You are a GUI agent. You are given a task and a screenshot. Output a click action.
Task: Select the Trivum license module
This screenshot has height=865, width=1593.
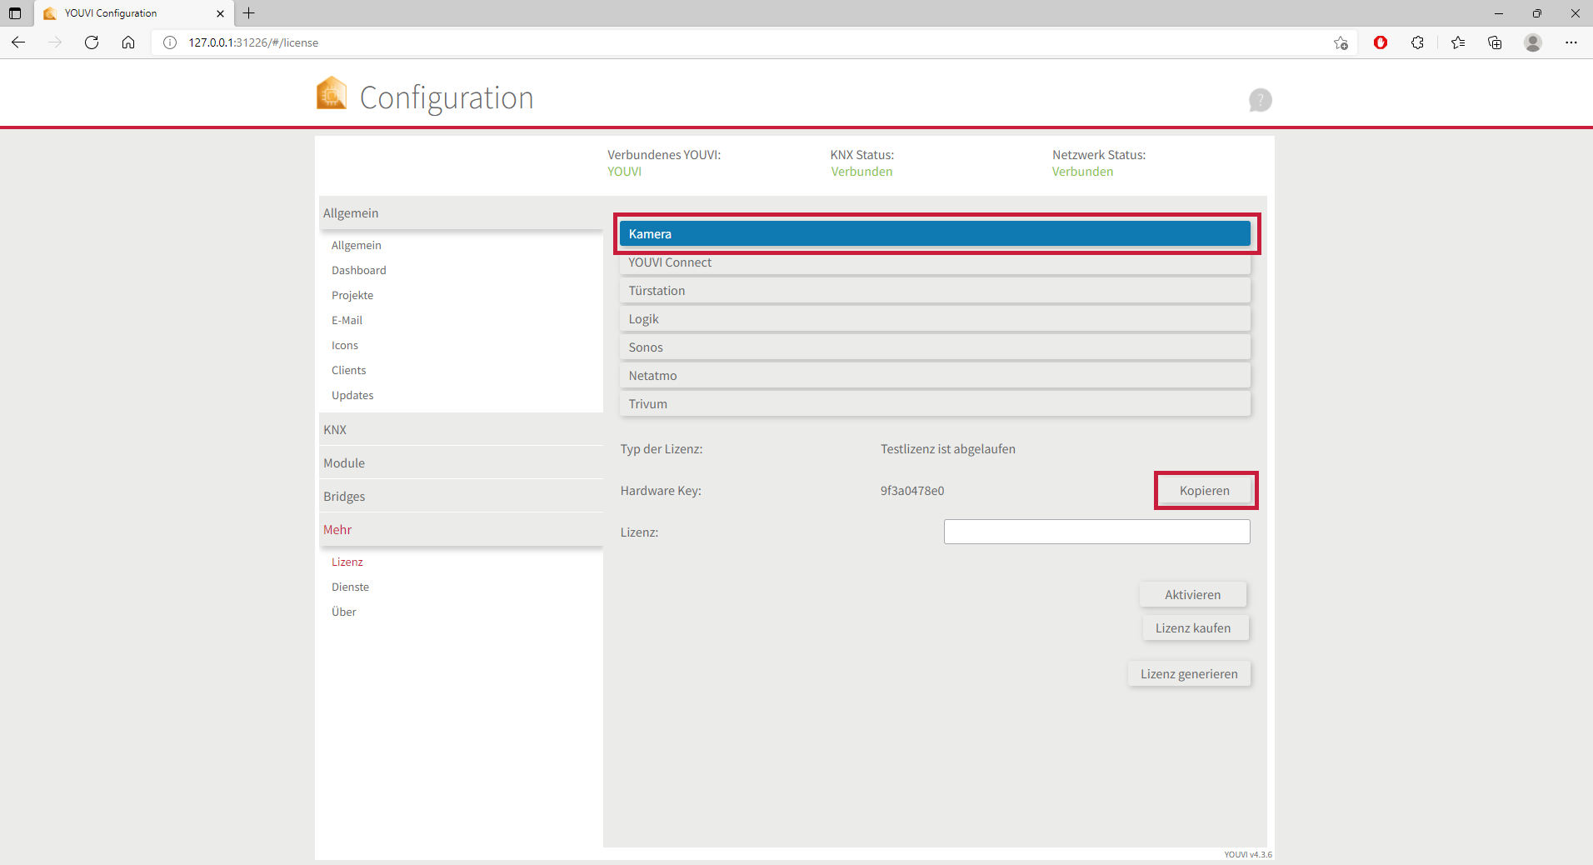pyautogui.click(x=935, y=404)
